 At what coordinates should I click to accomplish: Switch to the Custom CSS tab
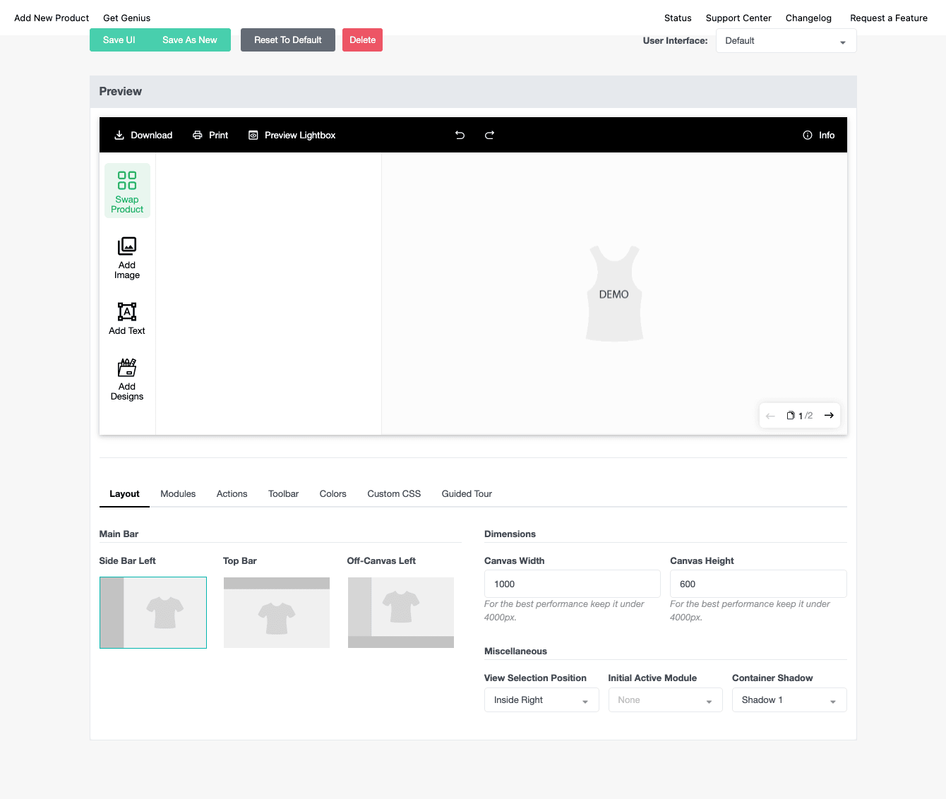394,493
